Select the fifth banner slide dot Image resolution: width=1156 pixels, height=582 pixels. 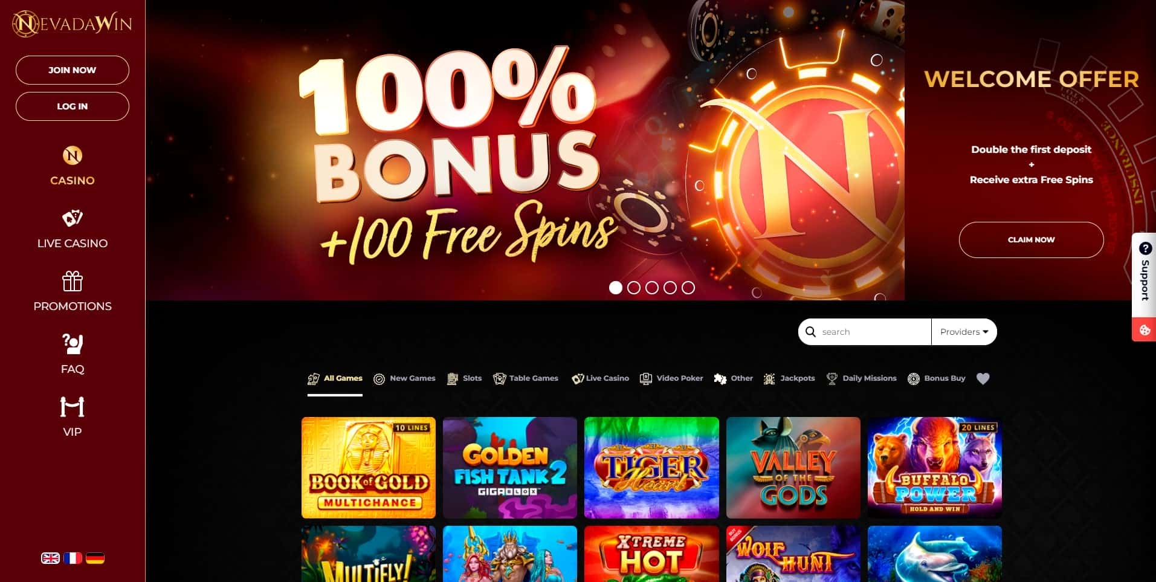pos(688,288)
